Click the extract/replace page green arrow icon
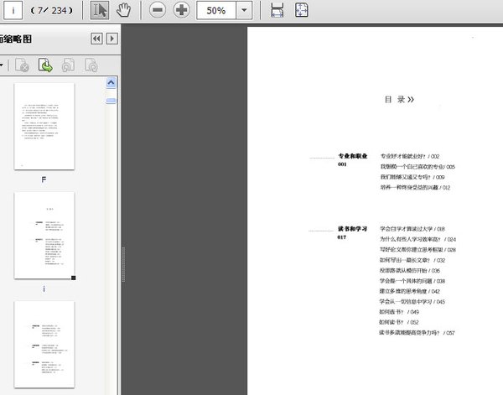 [x=45, y=65]
